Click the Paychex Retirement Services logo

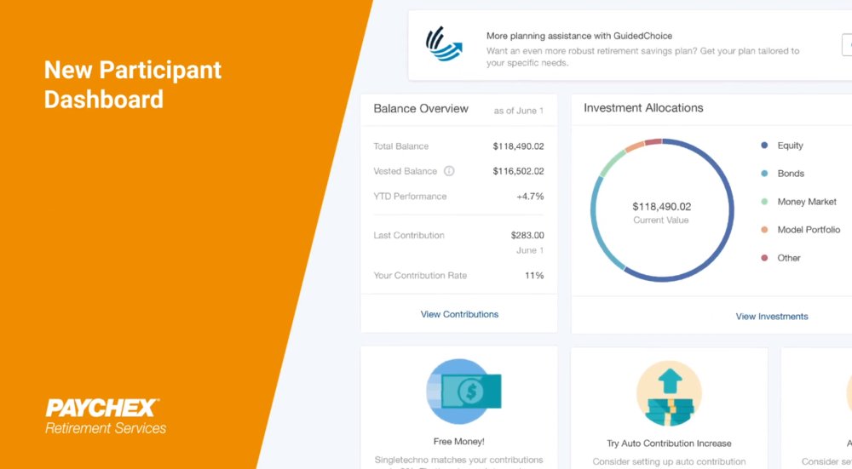106,416
